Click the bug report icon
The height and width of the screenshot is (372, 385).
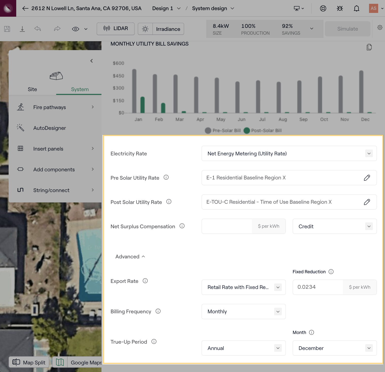coord(340,9)
